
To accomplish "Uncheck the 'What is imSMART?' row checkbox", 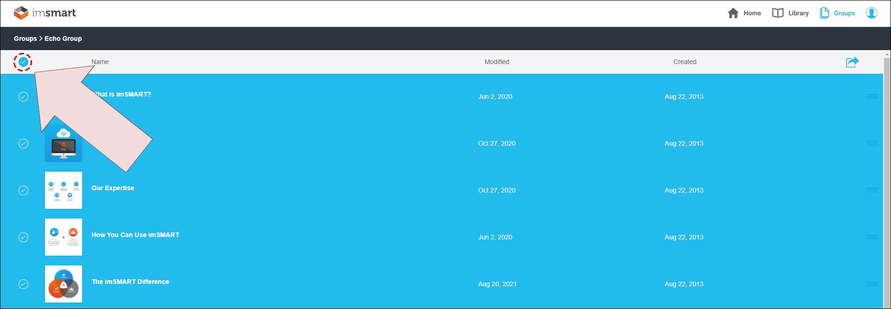I will [x=23, y=97].
